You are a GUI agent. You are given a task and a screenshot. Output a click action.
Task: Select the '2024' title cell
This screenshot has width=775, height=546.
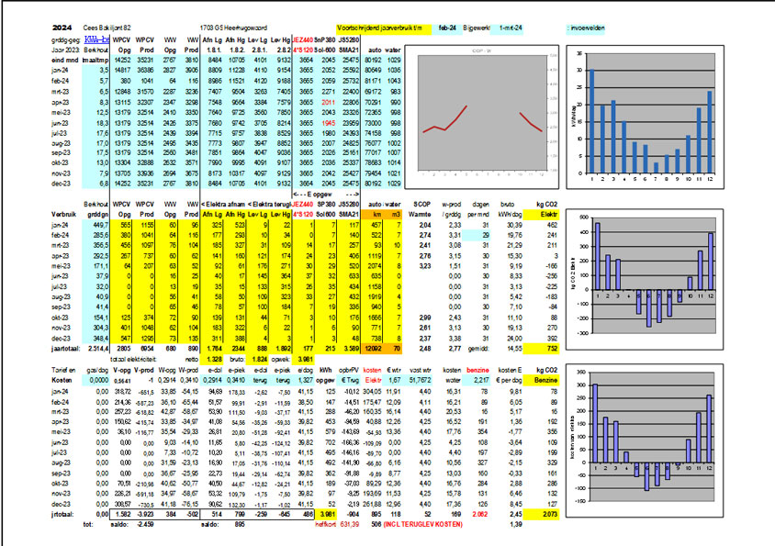[62, 28]
